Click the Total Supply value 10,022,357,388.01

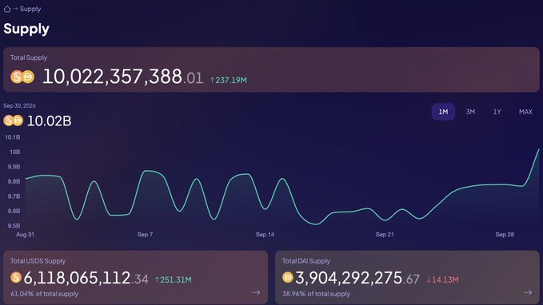(x=122, y=77)
